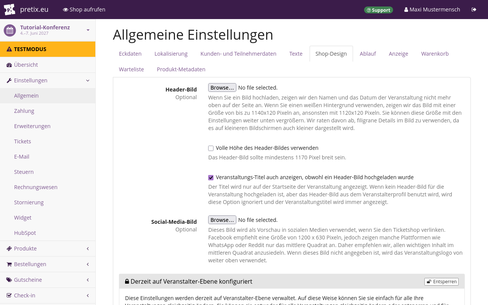The height and width of the screenshot is (305, 488).
Task: Open Erweiterungen settings in sidebar
Action: click(x=48, y=126)
